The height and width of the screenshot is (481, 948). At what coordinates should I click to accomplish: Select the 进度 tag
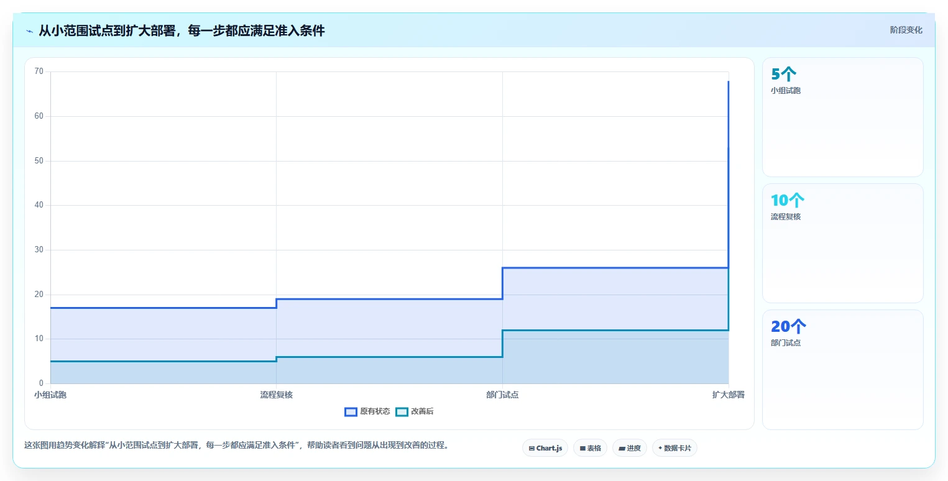tap(630, 448)
